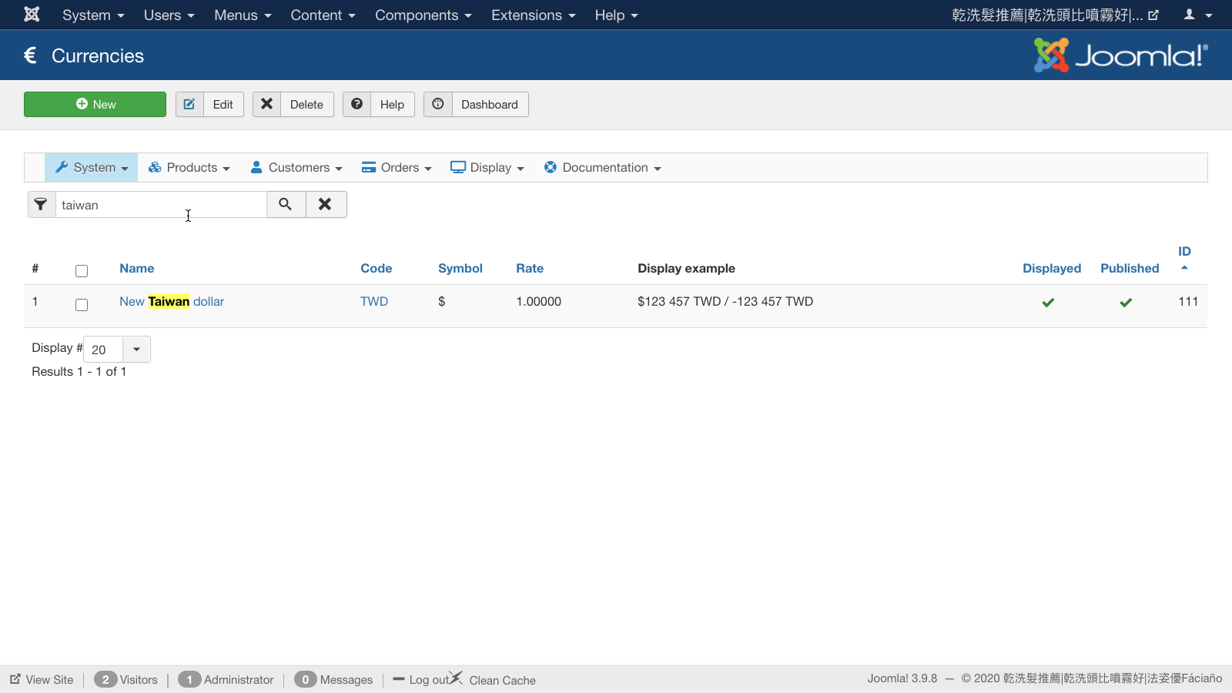Click the Edit toolbar button

(209, 105)
